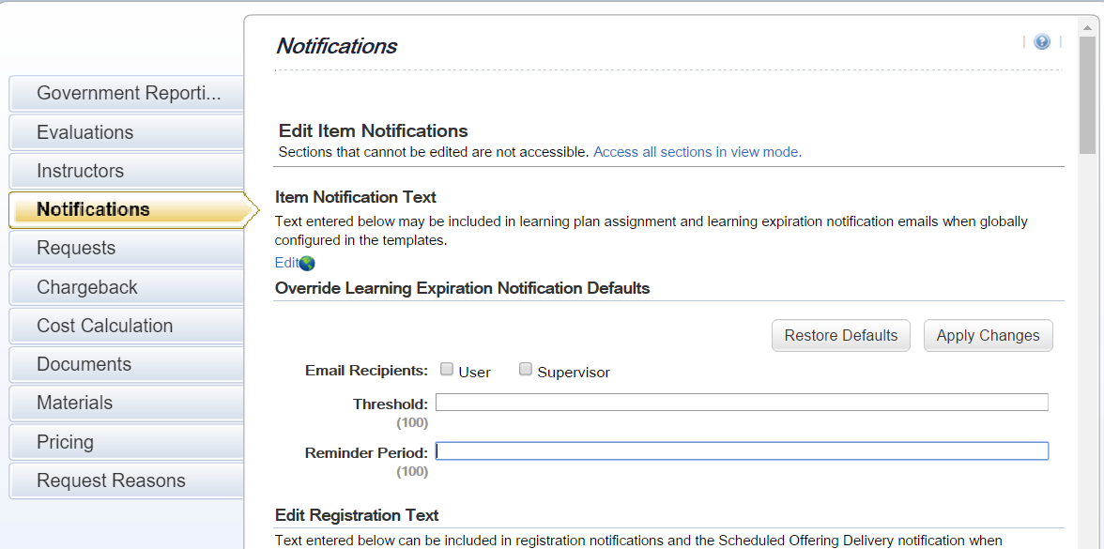
Task: Open the Government Reporting tab
Action: click(127, 93)
